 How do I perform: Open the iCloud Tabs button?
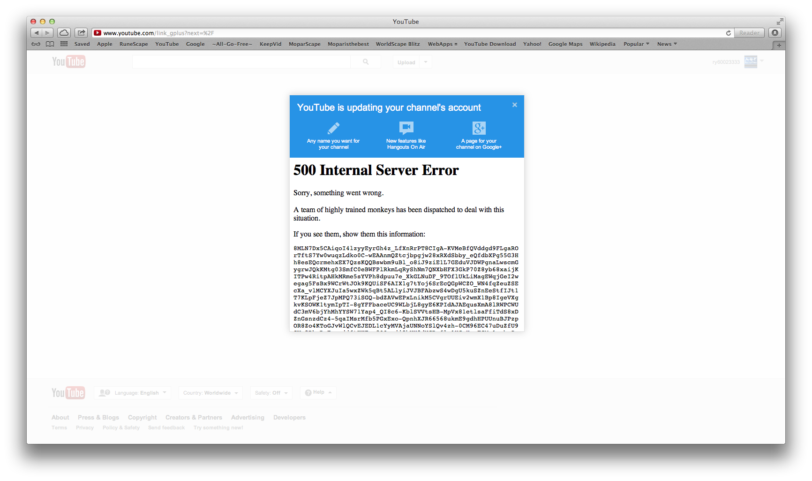64,33
